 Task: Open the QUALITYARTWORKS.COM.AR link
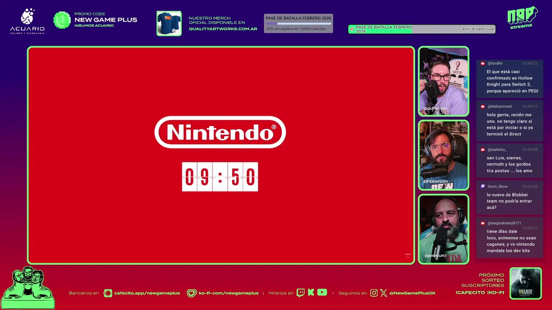point(223,29)
